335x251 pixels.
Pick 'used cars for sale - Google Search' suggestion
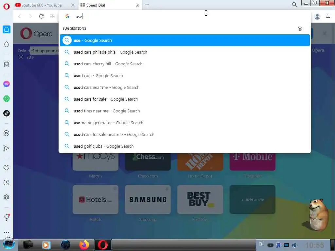click(185, 99)
